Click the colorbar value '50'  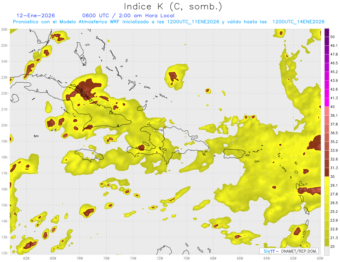tap(333, 37)
